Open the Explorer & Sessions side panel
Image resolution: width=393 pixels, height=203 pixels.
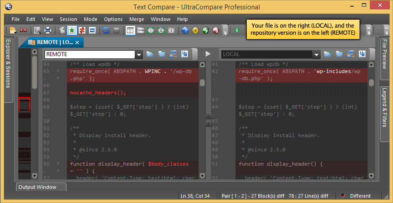8,70
